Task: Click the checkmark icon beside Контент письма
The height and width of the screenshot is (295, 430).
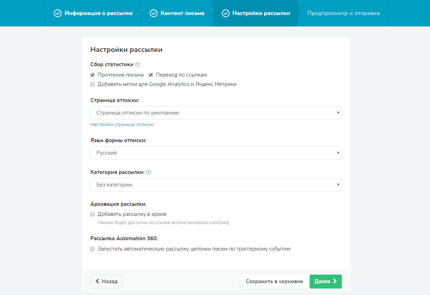Action: [154, 13]
